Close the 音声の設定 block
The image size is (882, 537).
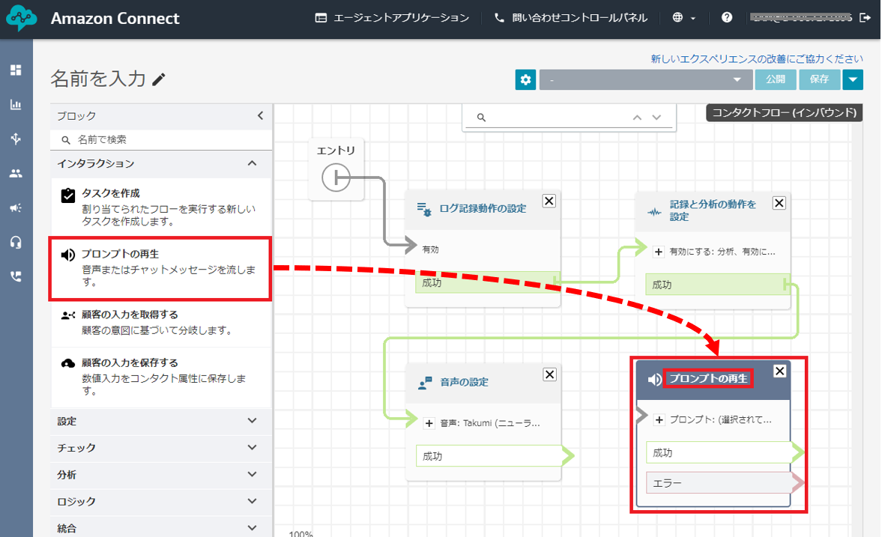[549, 374]
